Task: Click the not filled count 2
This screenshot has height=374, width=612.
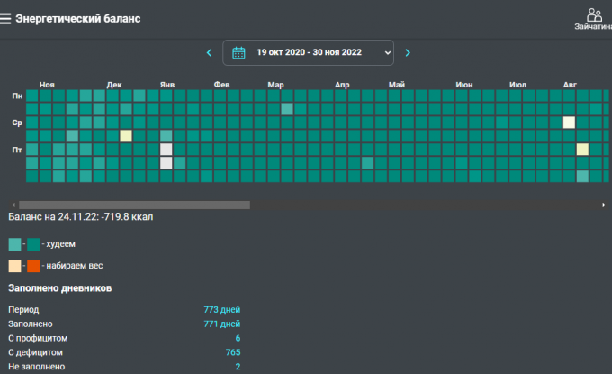Action: [237, 367]
